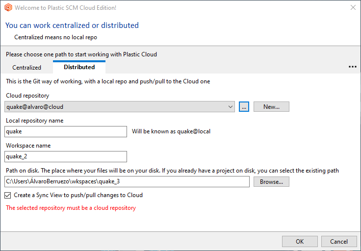Switch to the Centralized tab
This screenshot has height=251, width=361.
coord(26,67)
